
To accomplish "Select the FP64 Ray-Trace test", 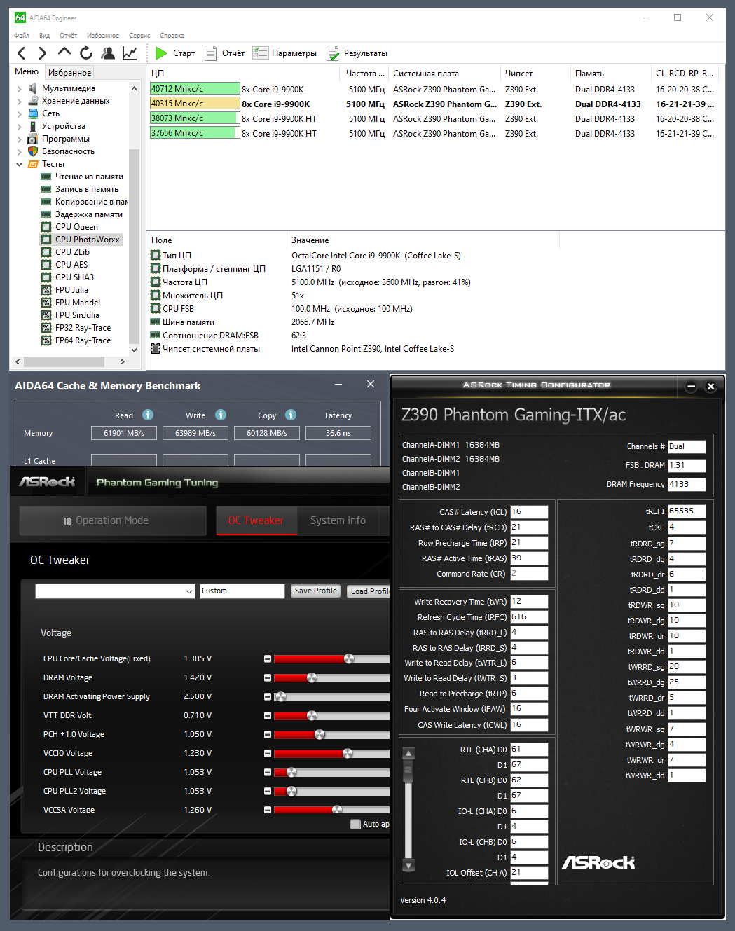I will pyautogui.click(x=83, y=340).
